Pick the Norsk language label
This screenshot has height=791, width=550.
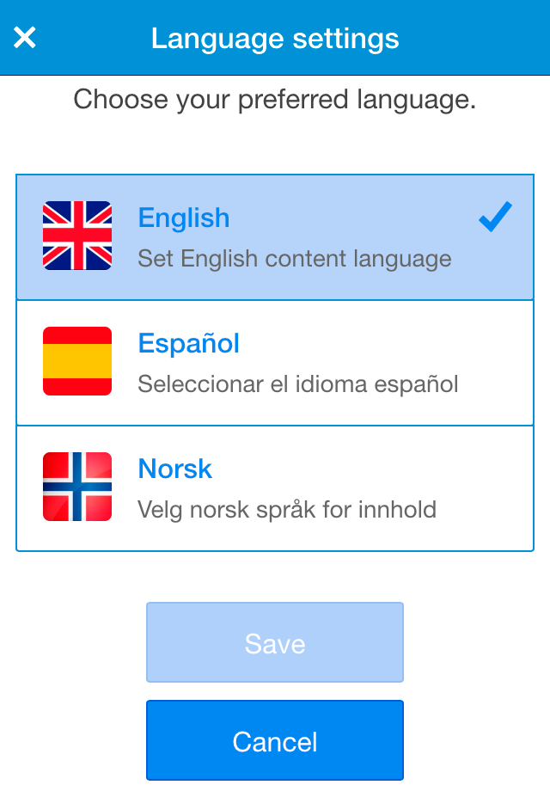pyautogui.click(x=175, y=469)
